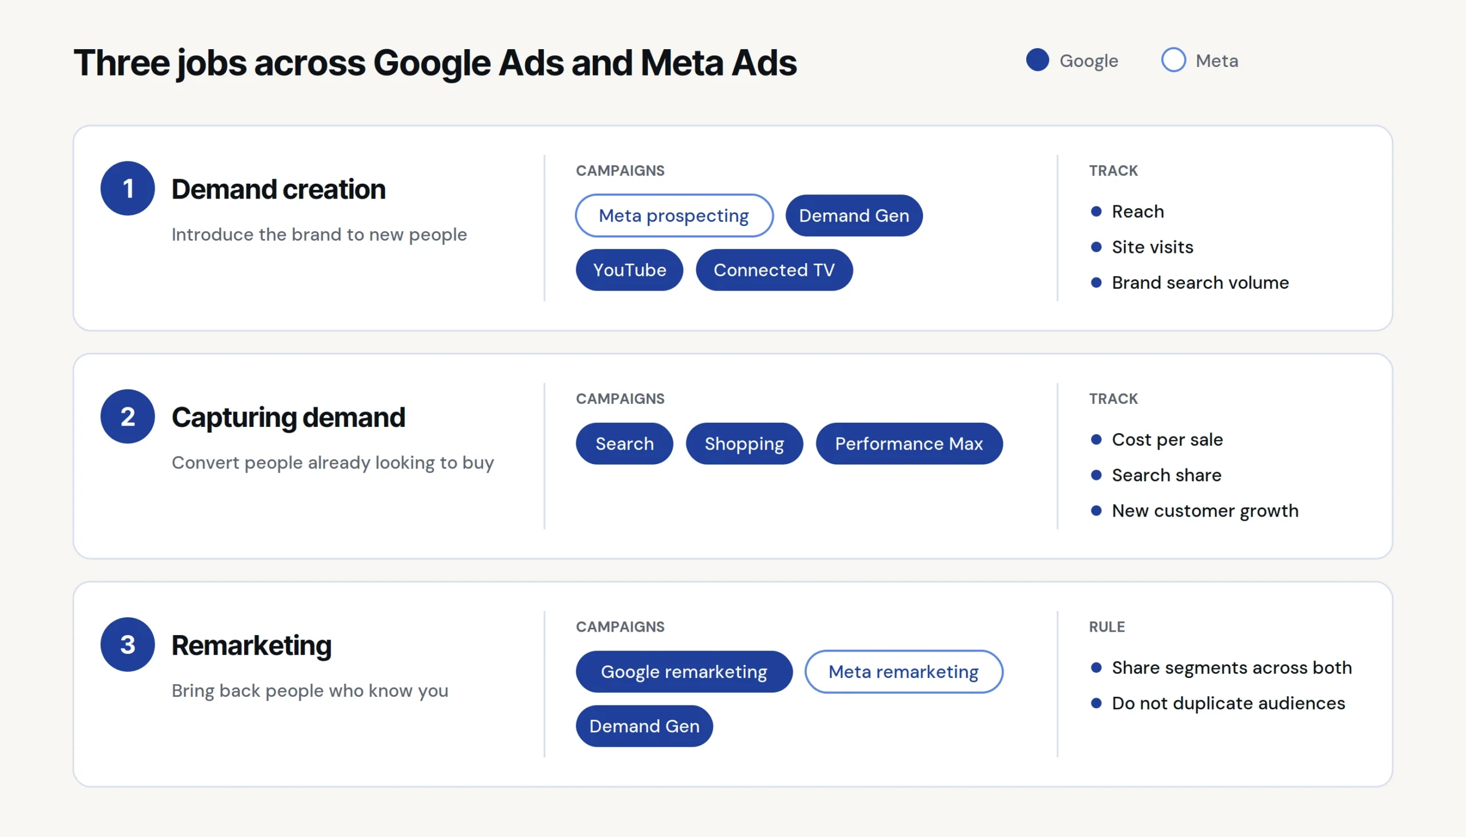
Task: Click the filled Google legend dot
Action: point(1037,59)
